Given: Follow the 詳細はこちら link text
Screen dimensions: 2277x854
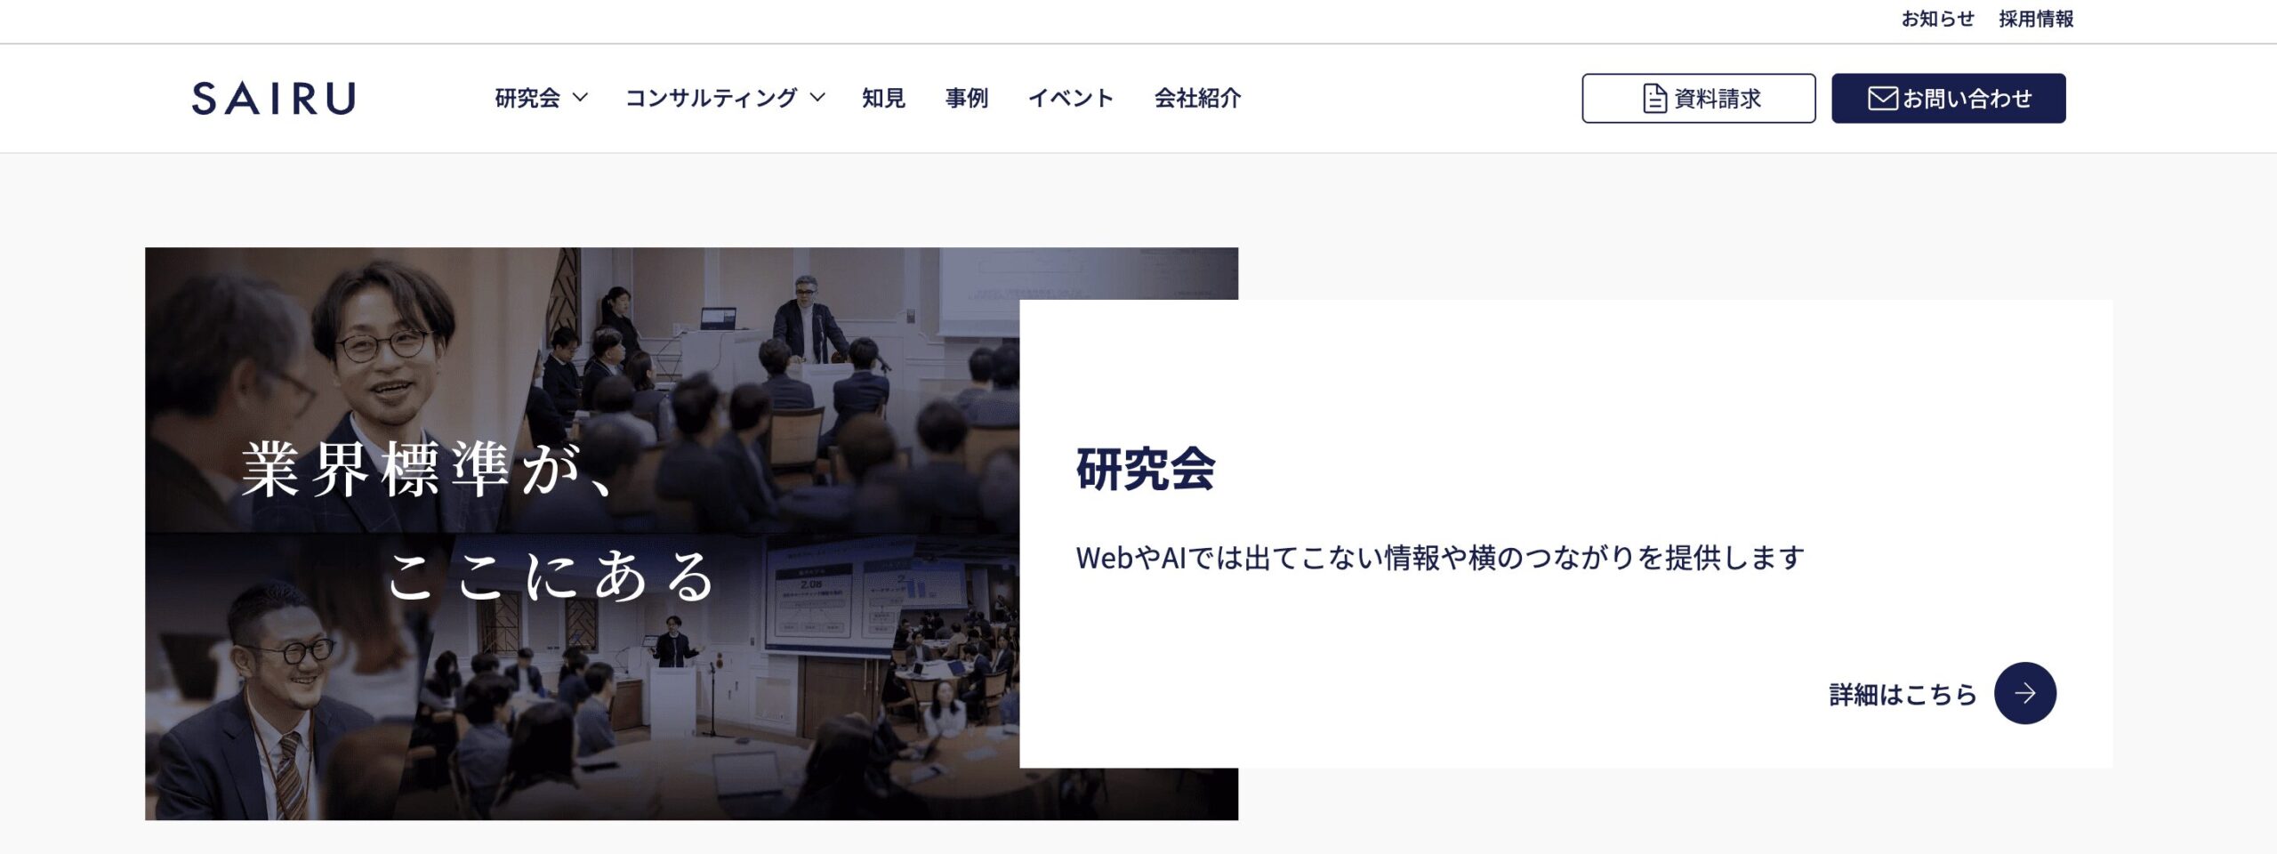Looking at the screenshot, I should [1903, 694].
